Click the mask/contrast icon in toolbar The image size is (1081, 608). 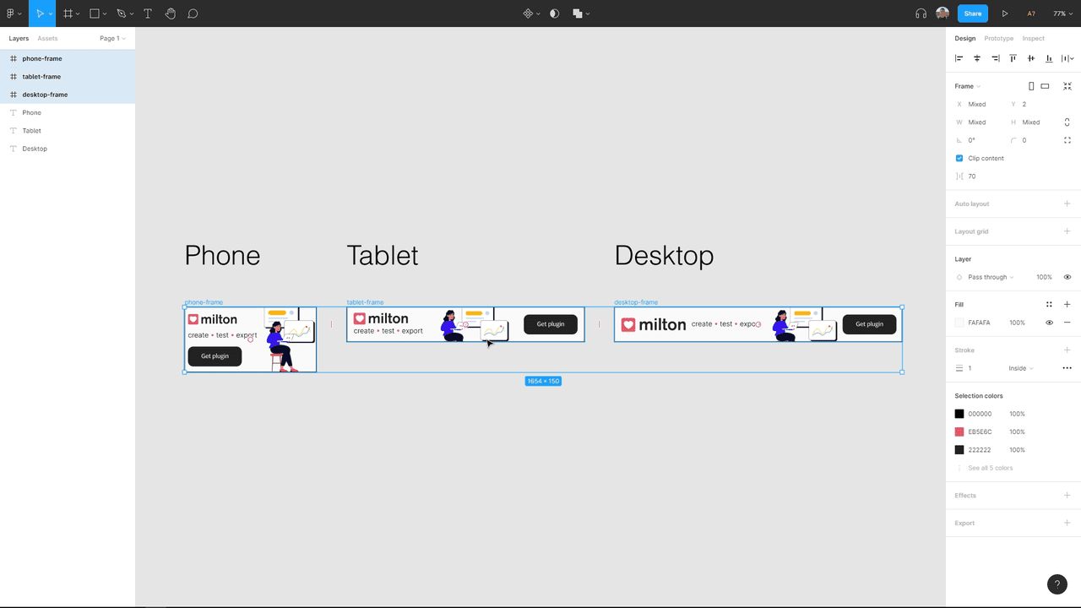[554, 14]
